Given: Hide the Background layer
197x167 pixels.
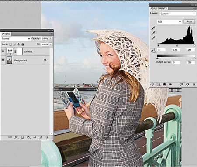Looking at the screenshot, I should 3,60.
